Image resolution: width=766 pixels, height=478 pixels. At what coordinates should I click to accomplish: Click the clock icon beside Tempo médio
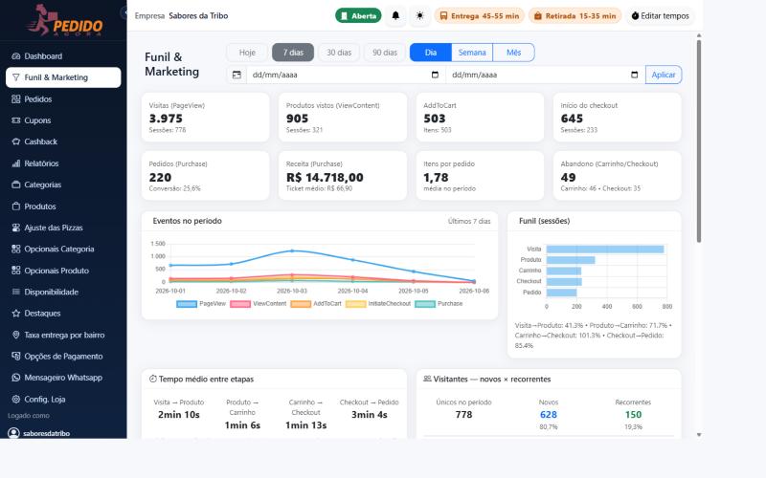pyautogui.click(x=153, y=379)
